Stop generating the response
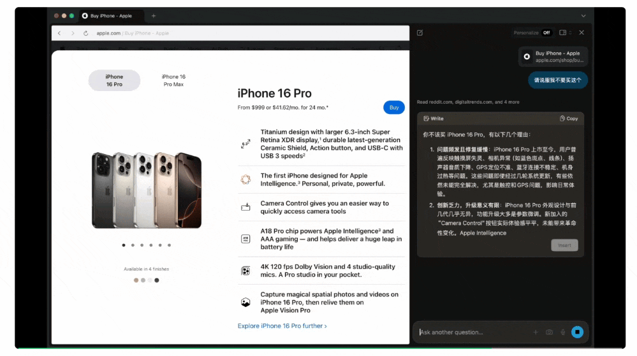The height and width of the screenshot is (356, 637). click(577, 332)
